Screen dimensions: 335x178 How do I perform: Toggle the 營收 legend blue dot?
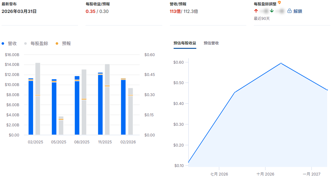[x=3, y=43]
